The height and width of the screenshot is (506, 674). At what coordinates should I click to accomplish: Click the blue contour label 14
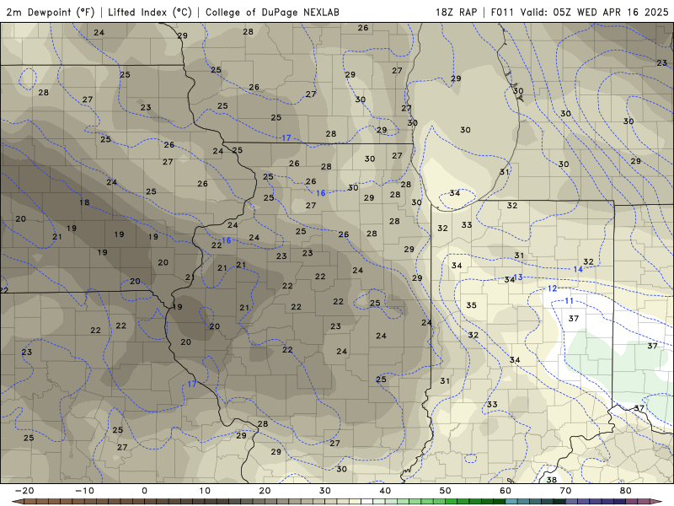[x=578, y=269]
